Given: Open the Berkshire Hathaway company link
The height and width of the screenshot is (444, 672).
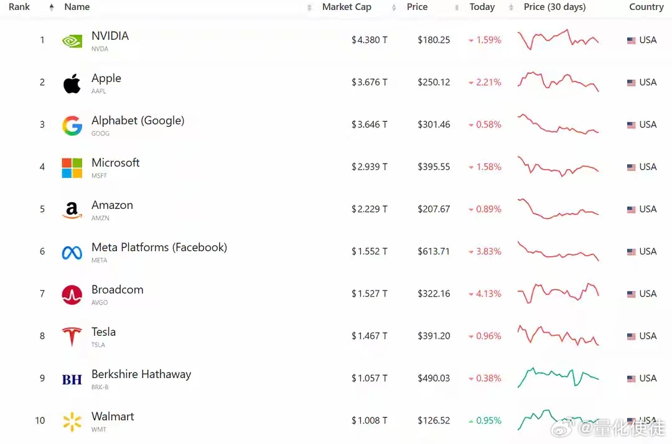Looking at the screenshot, I should pyautogui.click(x=141, y=374).
